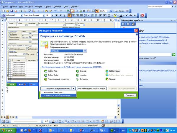Screen dimensions: 177x133
Task: Click the Home icon in Getting Started pane
Action: (x=133, y=24)
